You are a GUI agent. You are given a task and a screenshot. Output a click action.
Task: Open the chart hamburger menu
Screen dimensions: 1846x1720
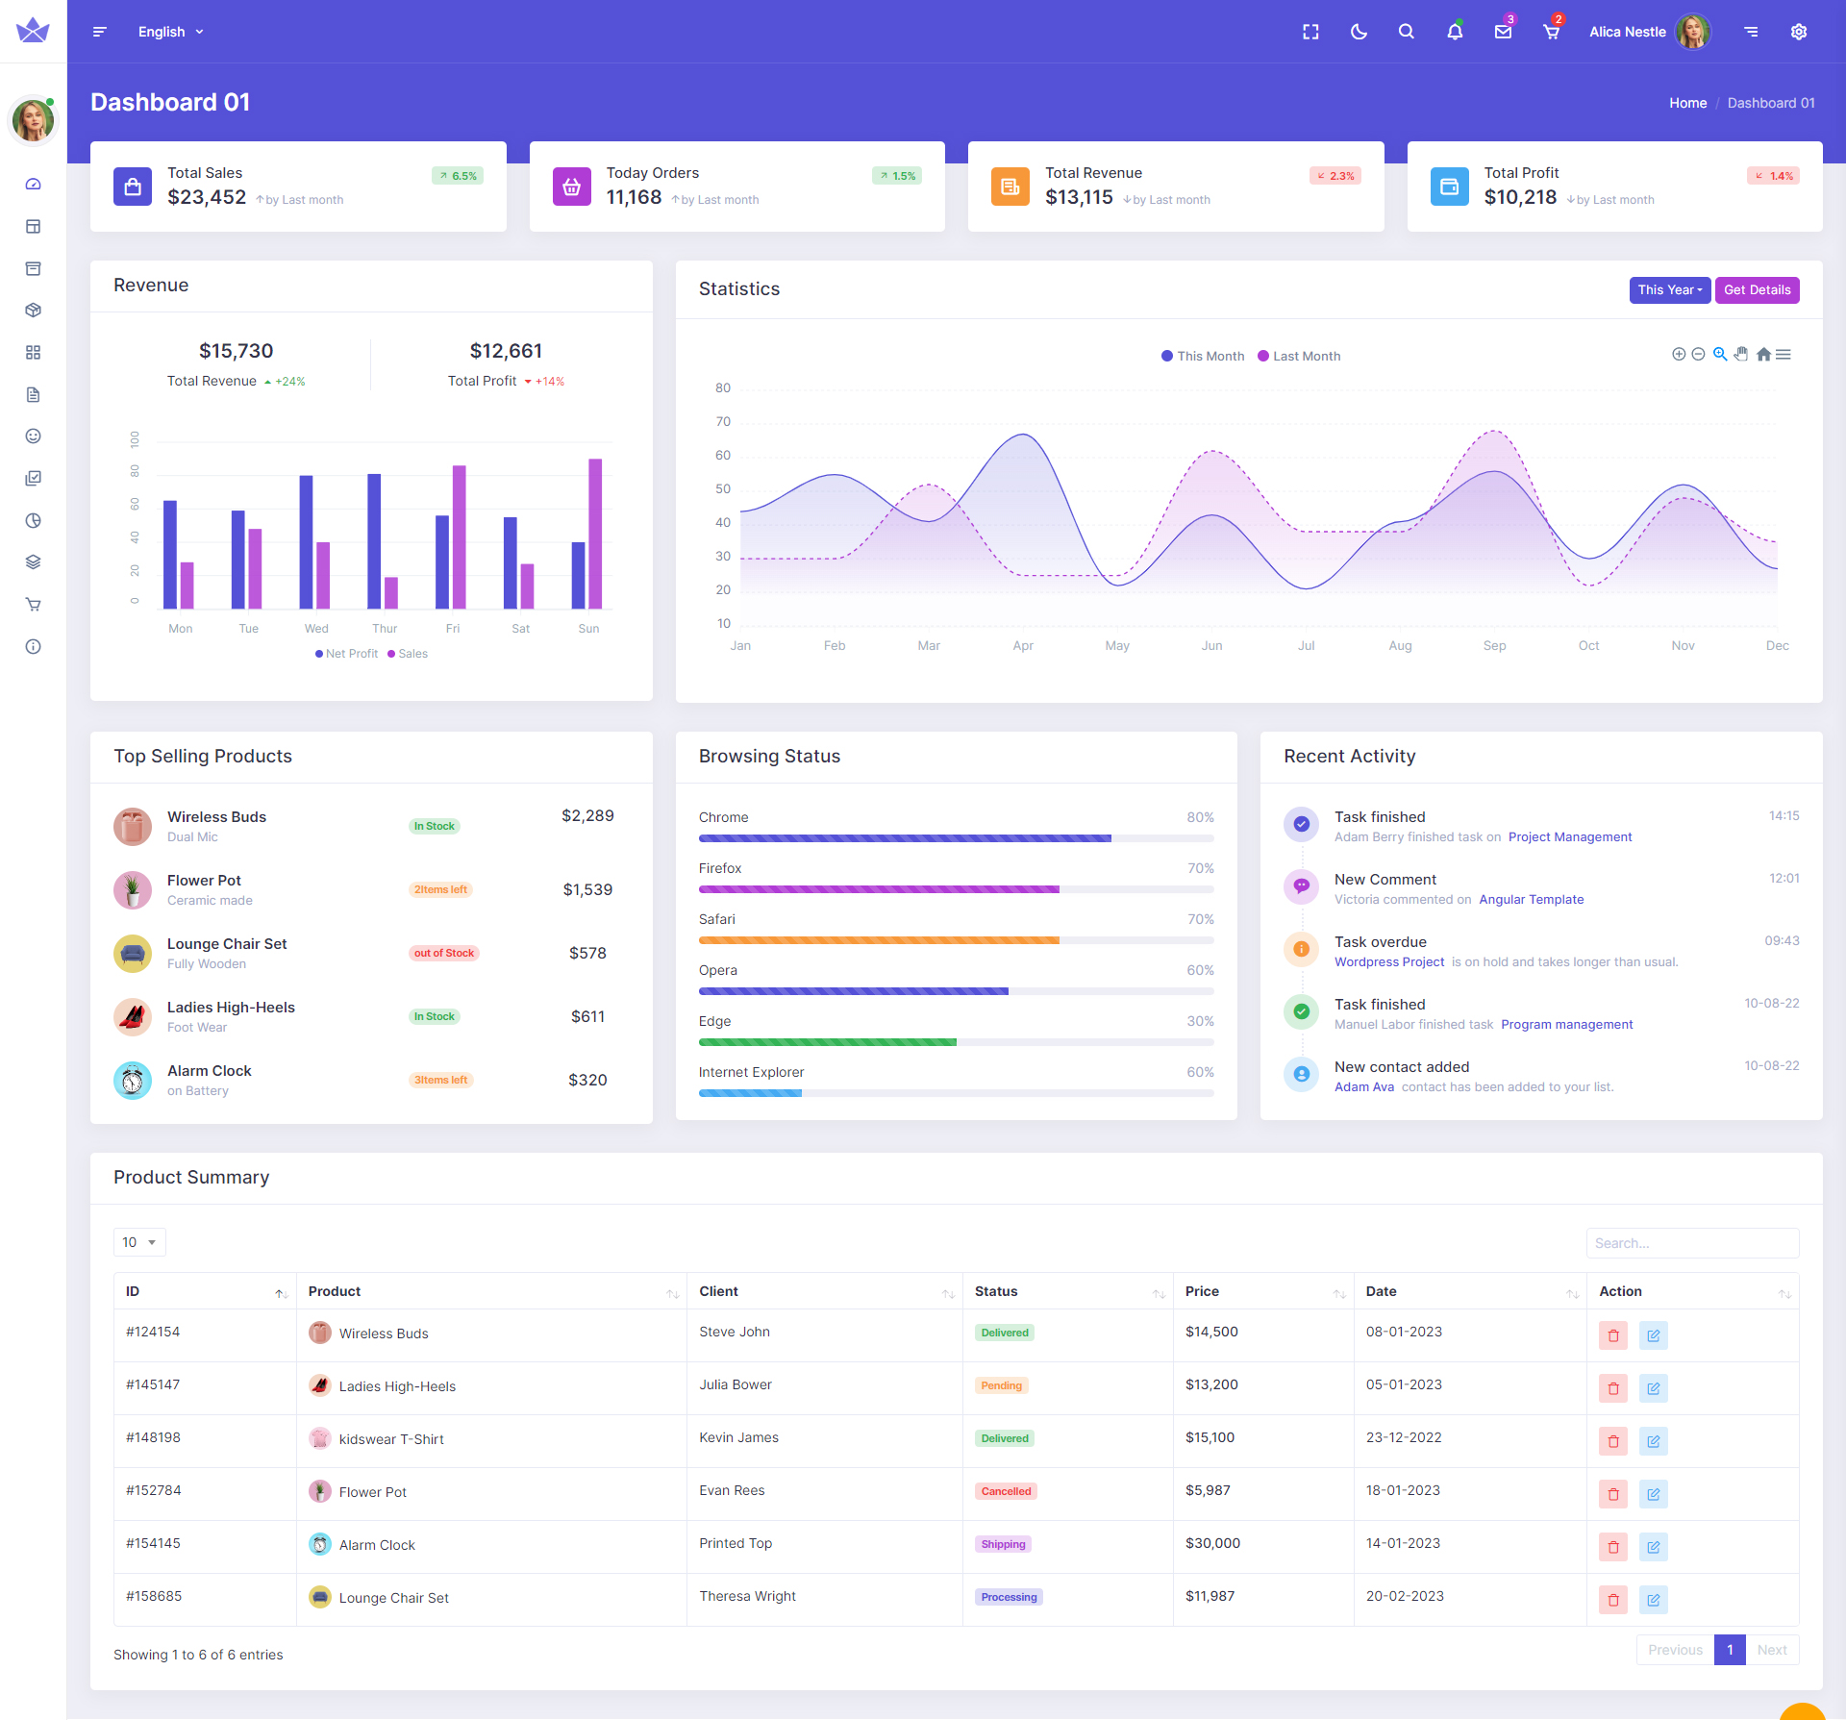pyautogui.click(x=1784, y=354)
